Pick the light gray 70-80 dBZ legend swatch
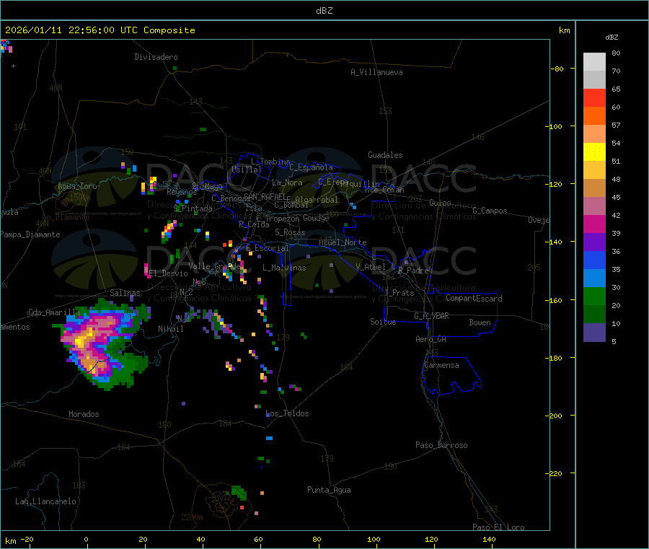 (594, 62)
